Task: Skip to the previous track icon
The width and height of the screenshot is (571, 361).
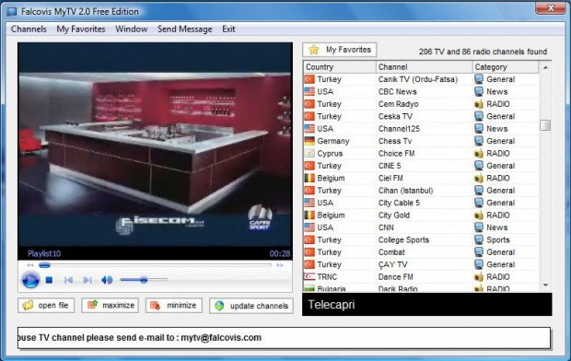Action: click(x=68, y=280)
